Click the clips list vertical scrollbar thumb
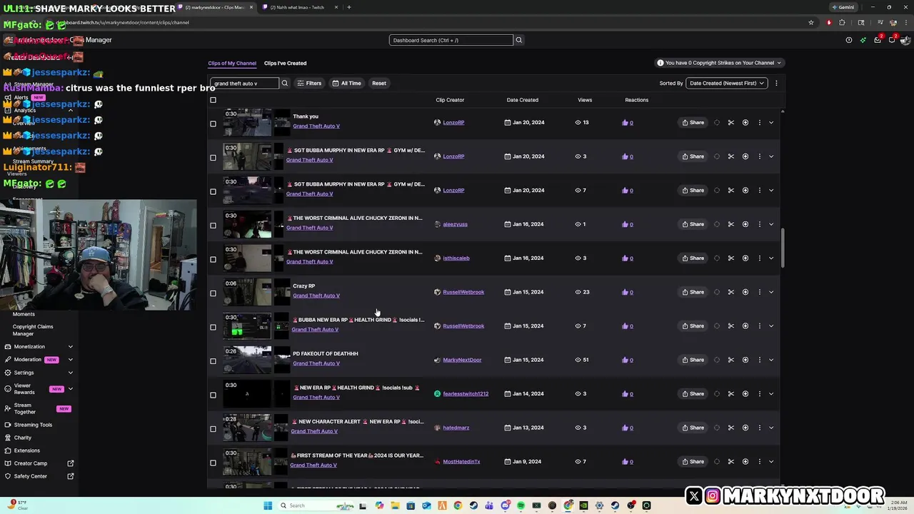Viewport: 914px width, 514px height. (x=782, y=247)
